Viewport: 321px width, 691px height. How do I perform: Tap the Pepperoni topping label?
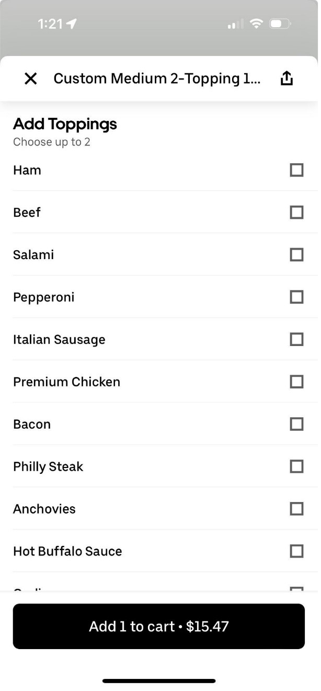point(44,297)
